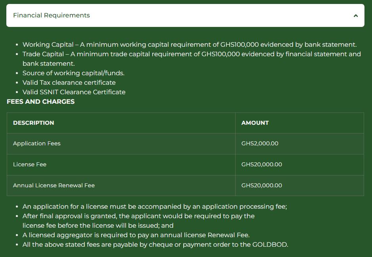Select Annual License Renewal Fee GHS20,000.00 amount
Image resolution: width=372 pixels, height=257 pixels.
point(299,185)
